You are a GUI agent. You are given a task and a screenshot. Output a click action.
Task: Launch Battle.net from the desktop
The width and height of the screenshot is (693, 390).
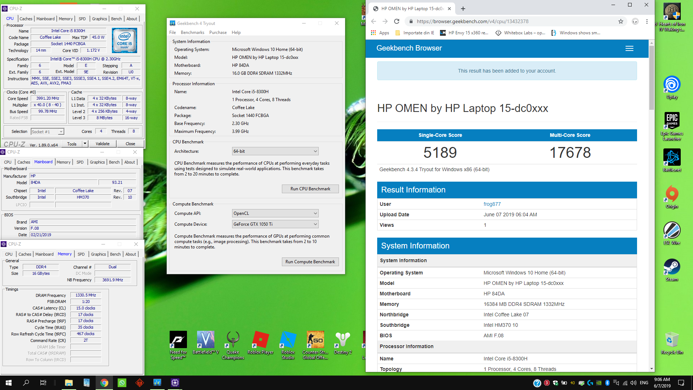[672, 160]
